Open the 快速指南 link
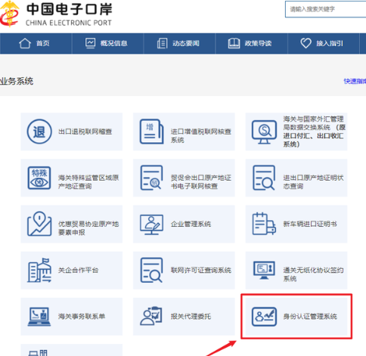Viewport: 366px width, 356px height. click(355, 81)
